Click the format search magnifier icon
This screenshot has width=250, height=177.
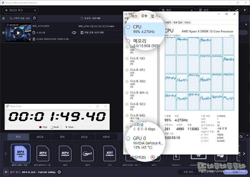pos(241,137)
